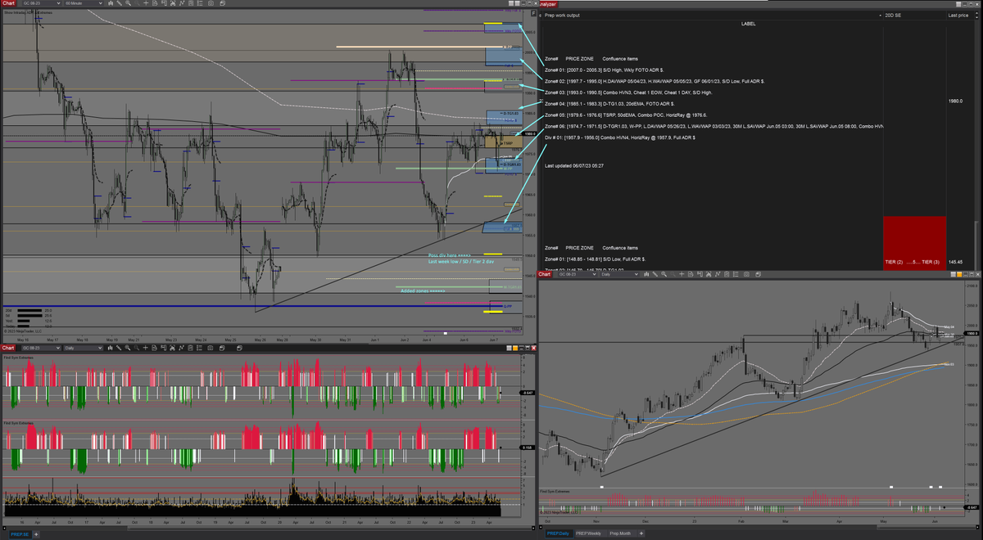The width and height of the screenshot is (983, 540).
Task: Toggle Chart Trader on 60 Minute chart
Action: pyautogui.click(x=164, y=3)
